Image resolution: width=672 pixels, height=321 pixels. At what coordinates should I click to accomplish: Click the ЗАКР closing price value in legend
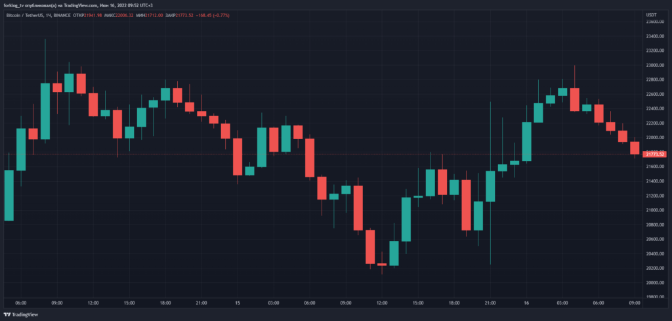click(184, 14)
